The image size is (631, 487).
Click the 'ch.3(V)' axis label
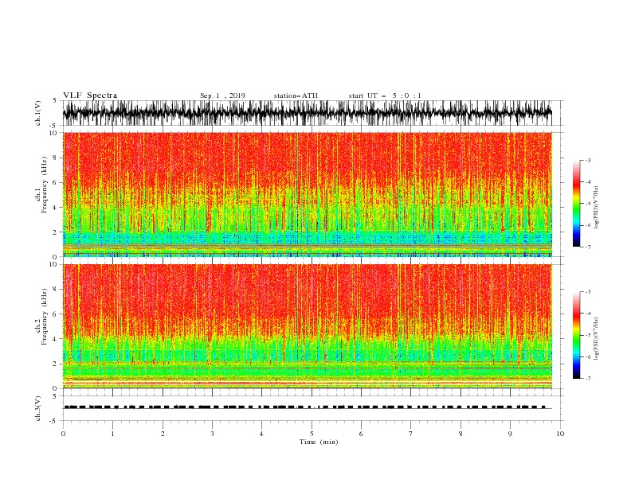tap(38, 408)
